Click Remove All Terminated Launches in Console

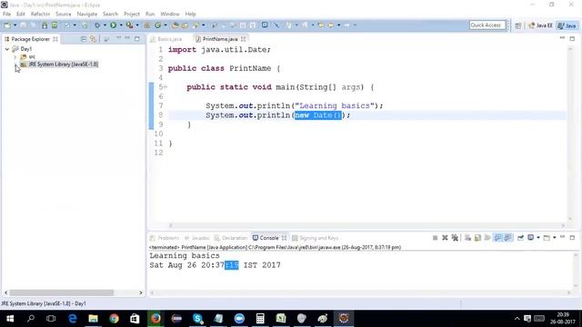[x=455, y=238]
